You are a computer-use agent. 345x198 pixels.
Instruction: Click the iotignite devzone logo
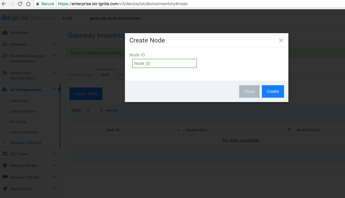point(29,18)
